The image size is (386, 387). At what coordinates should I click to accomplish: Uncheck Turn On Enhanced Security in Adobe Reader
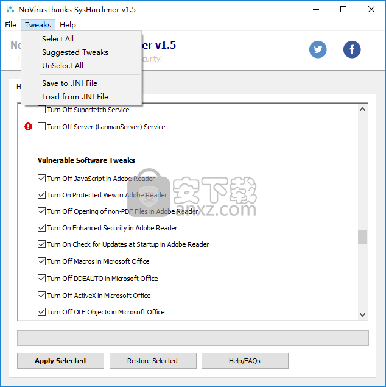(x=41, y=227)
